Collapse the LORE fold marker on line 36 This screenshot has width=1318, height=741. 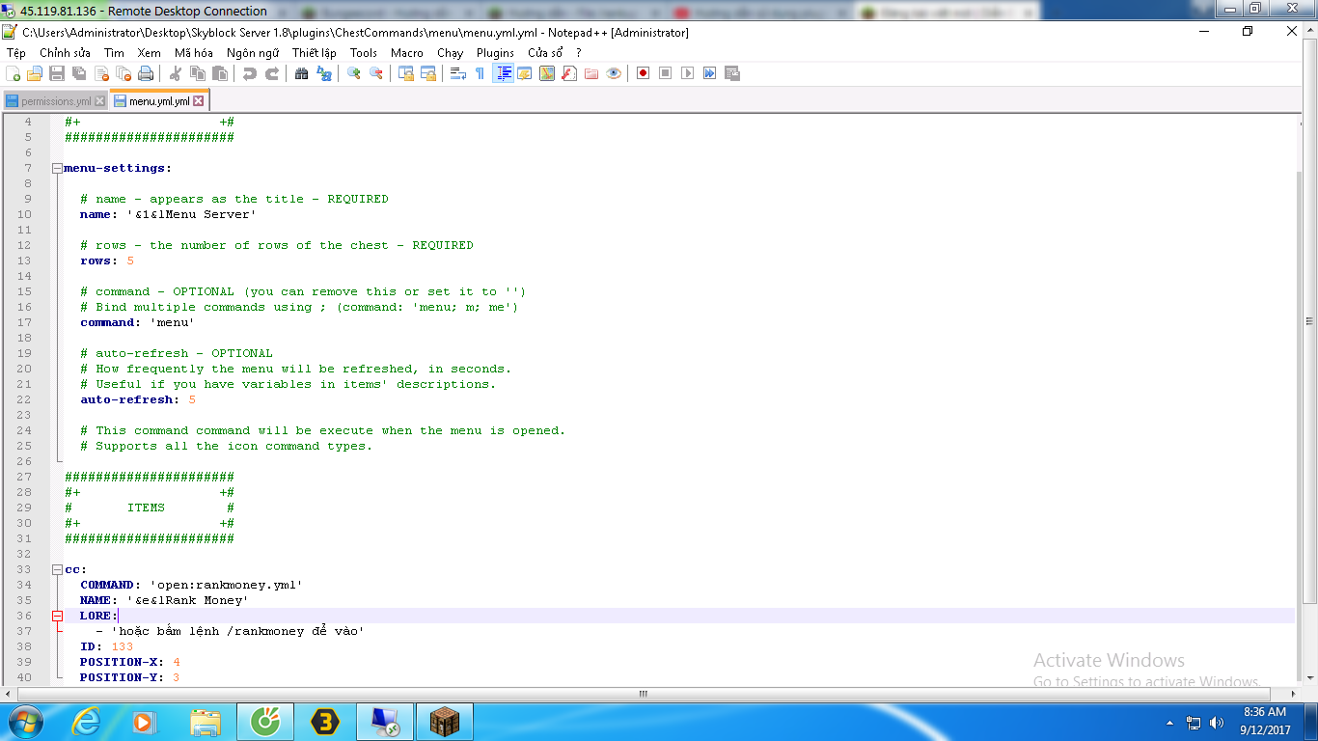pos(57,616)
